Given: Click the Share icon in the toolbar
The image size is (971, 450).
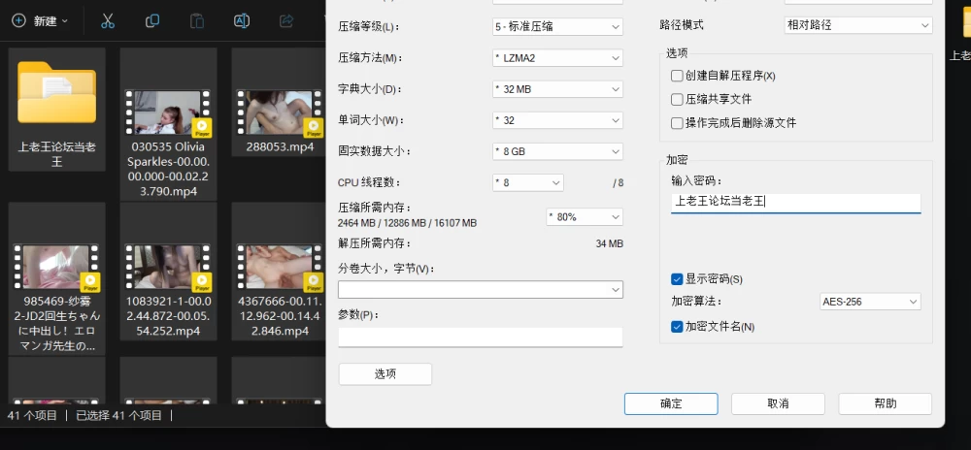Looking at the screenshot, I should point(286,21).
